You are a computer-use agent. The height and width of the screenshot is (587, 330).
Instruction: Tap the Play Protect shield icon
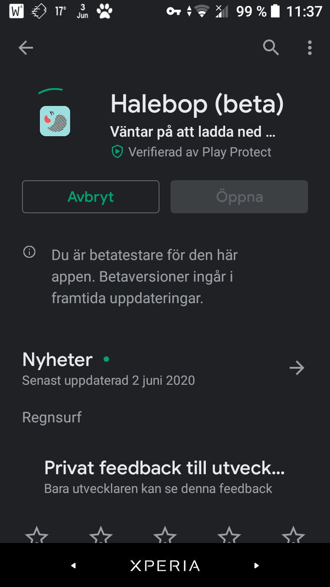pyautogui.click(x=118, y=152)
